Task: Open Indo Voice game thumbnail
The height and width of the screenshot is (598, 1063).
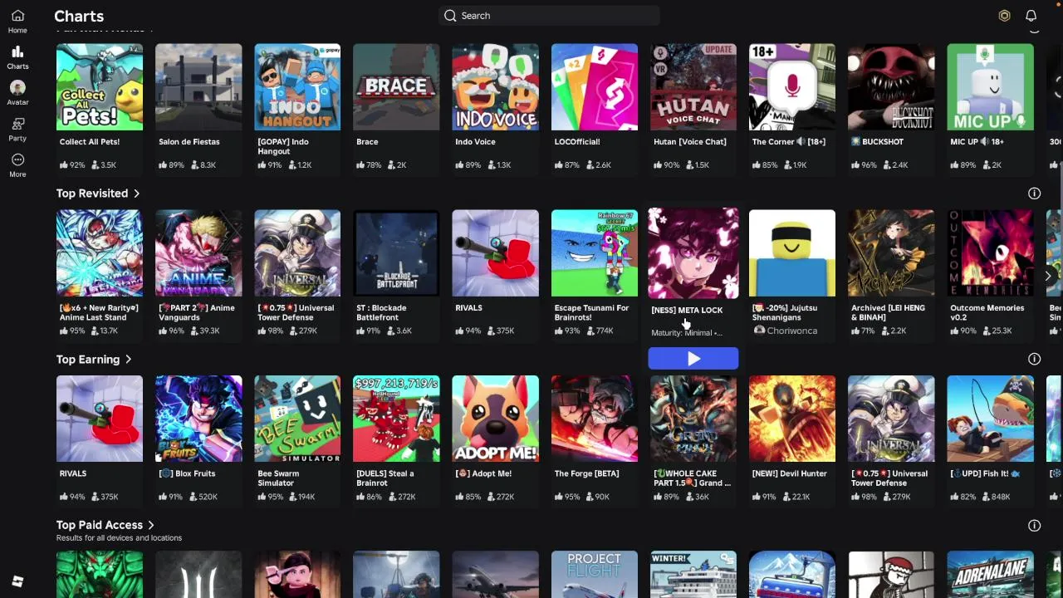Action: (x=495, y=87)
